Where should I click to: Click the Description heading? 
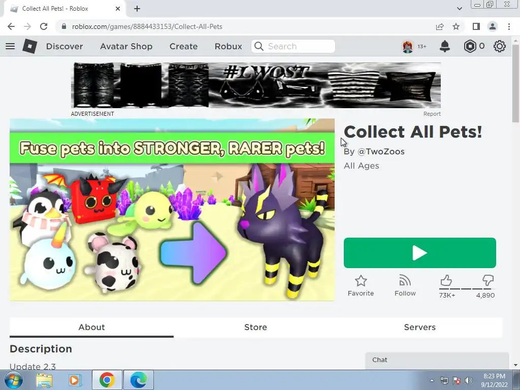(x=41, y=349)
